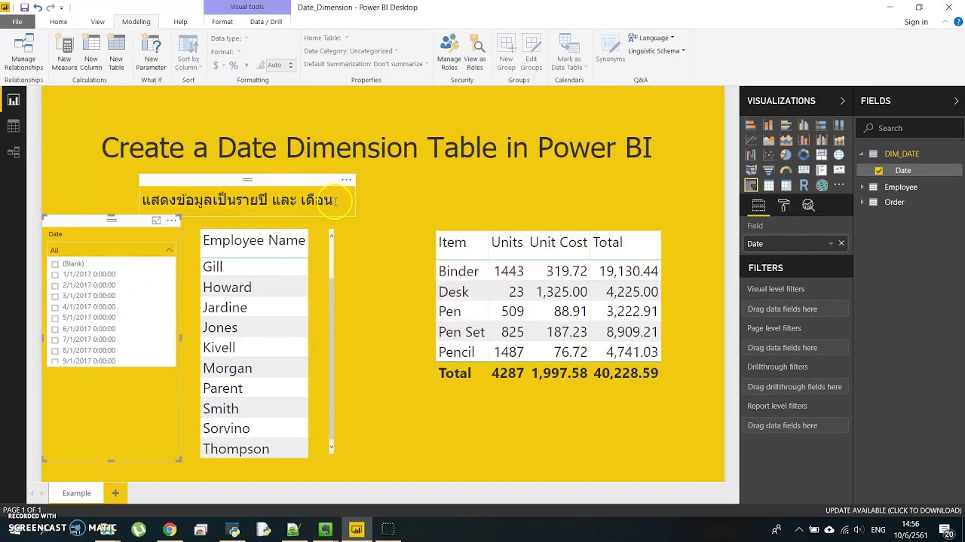
Task: Collapse the All slicer list
Action: tap(170, 249)
